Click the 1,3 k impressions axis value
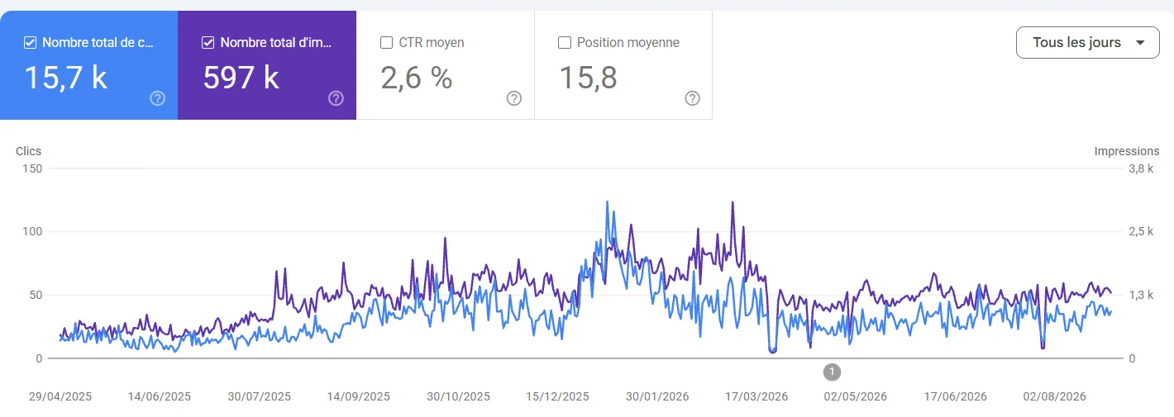The height and width of the screenshot is (417, 1174). click(1141, 295)
